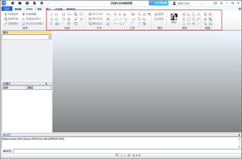Open the CAD转换器 button
This screenshot has width=242, height=159.
point(158,3)
